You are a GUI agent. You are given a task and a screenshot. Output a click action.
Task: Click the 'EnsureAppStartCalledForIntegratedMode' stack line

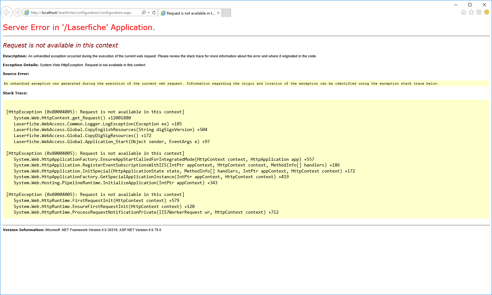point(164,159)
